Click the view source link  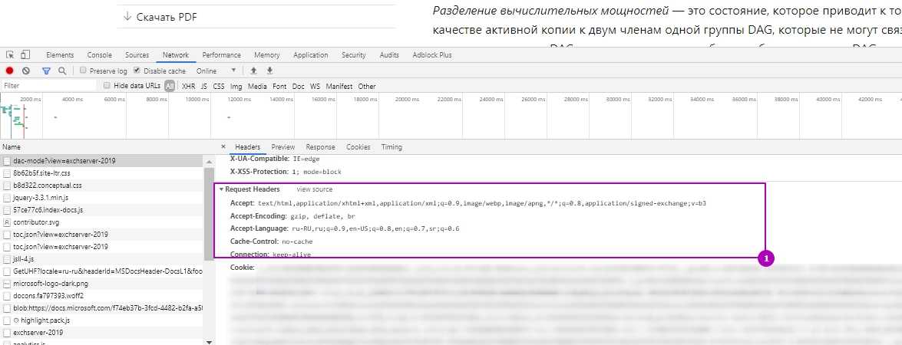(314, 189)
